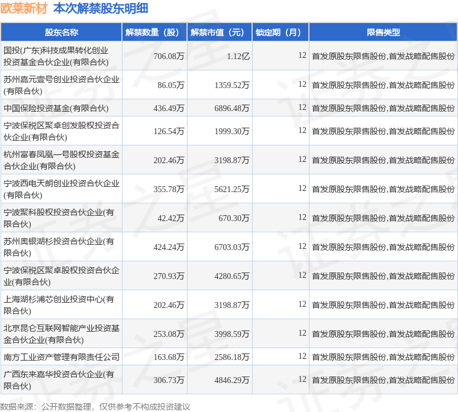Click the 股东名称 column header
The width and height of the screenshot is (458, 412).
pyautogui.click(x=62, y=32)
